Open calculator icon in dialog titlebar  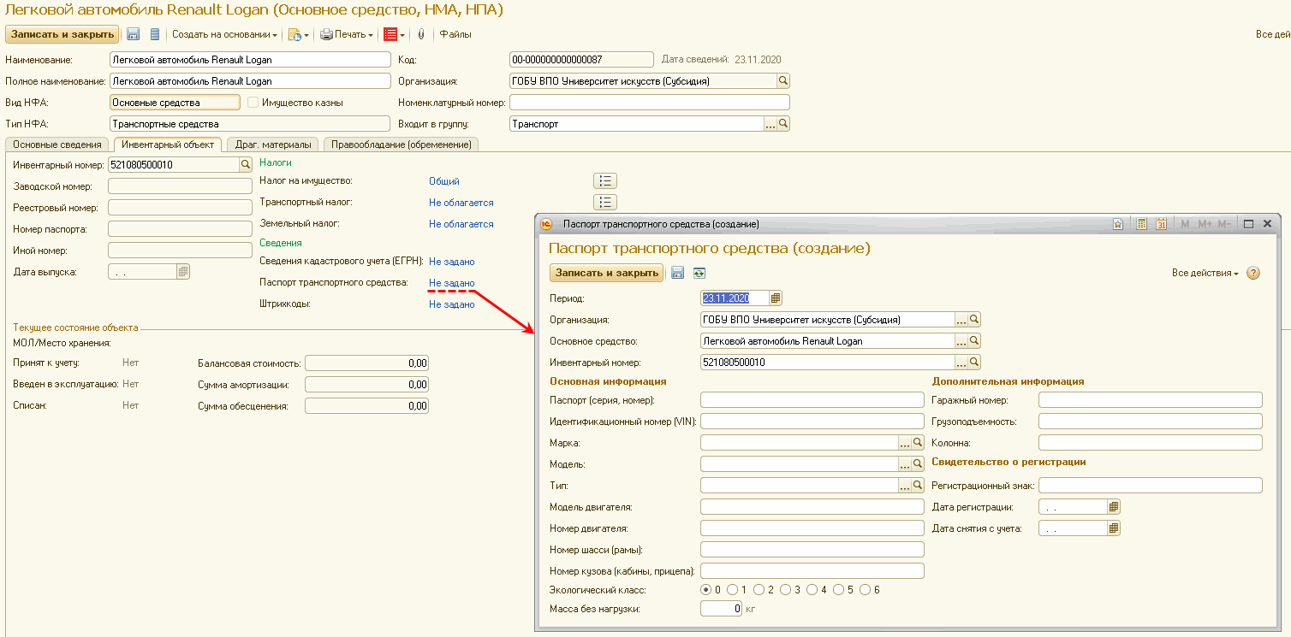pyautogui.click(x=1141, y=224)
